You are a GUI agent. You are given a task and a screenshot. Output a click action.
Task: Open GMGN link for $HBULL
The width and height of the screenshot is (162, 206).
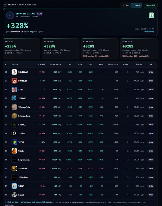click(151, 125)
